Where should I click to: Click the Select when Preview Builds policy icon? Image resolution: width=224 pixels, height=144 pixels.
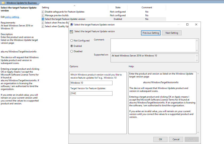point(43,23)
